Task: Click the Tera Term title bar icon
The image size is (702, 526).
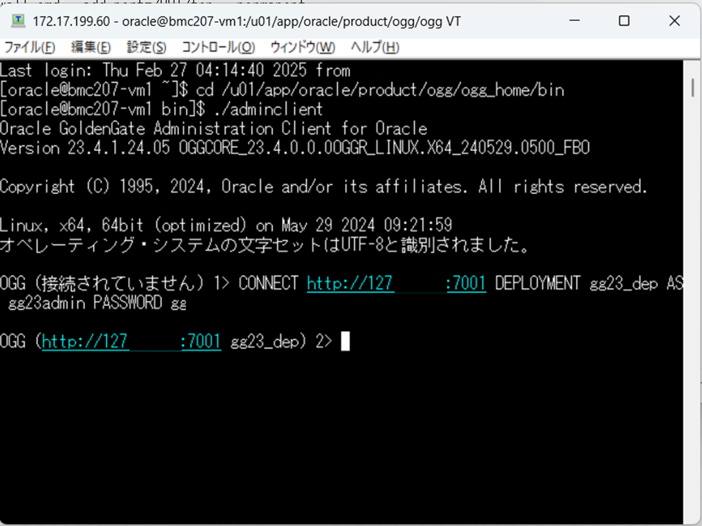Action: [18, 21]
